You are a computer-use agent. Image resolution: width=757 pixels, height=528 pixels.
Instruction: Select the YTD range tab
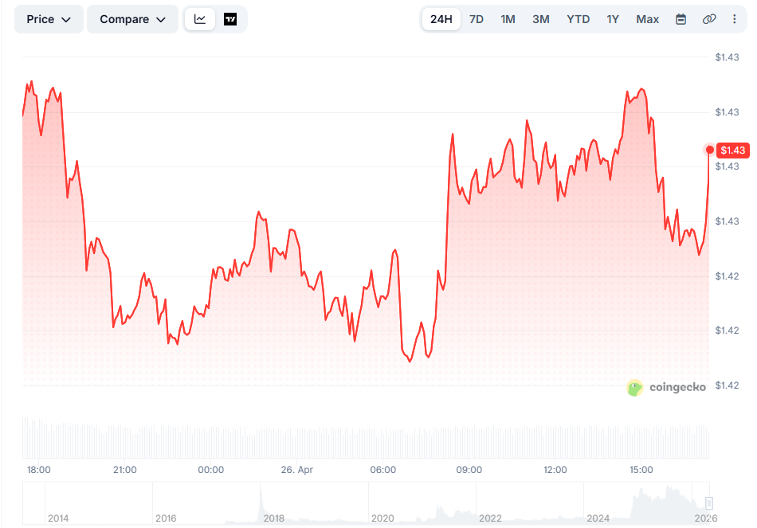[578, 18]
